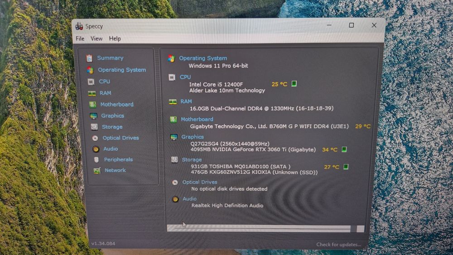Click Audio speaker icon in summary pane
This screenshot has width=453, height=255.
pos(175,199)
